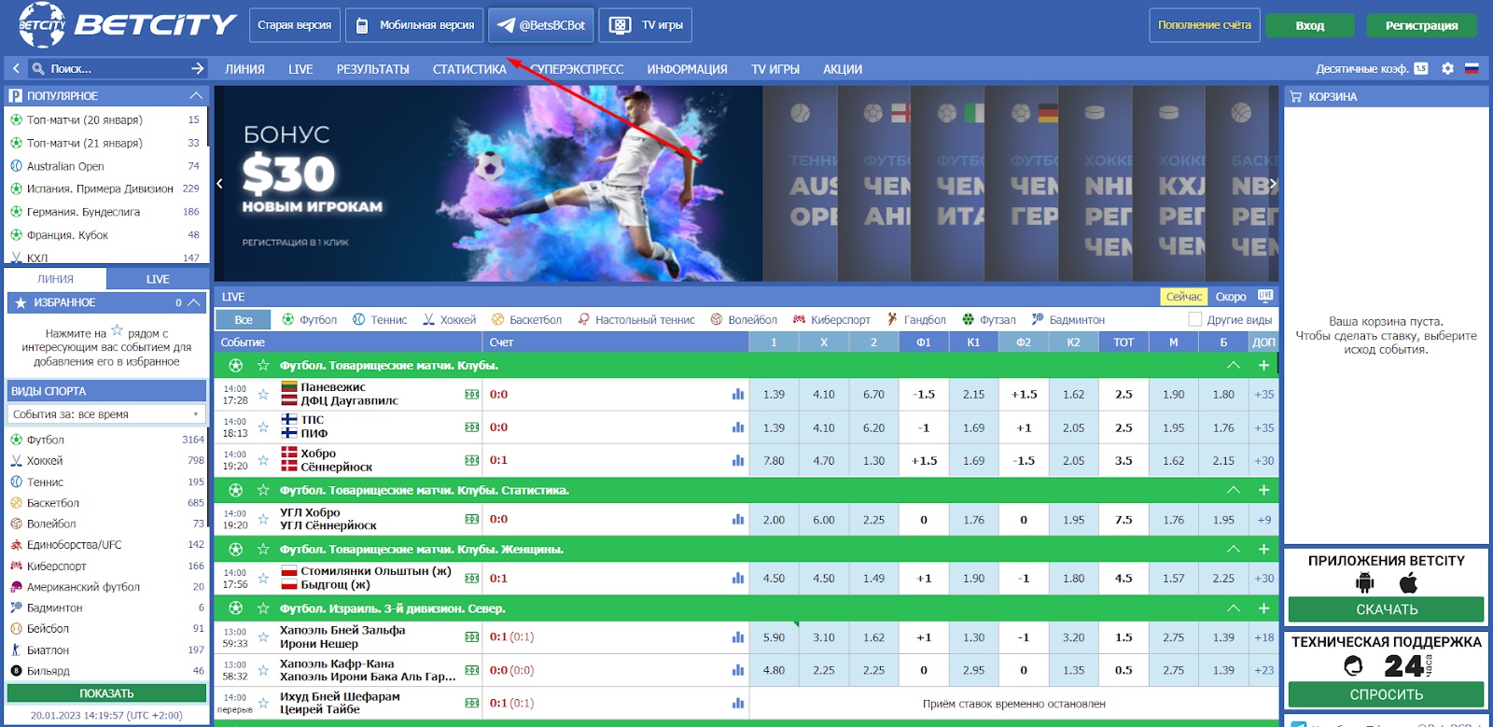This screenshot has height=727, width=1493.
Task: Toggle decimal odds format 1.5 badge
Action: tap(1420, 68)
